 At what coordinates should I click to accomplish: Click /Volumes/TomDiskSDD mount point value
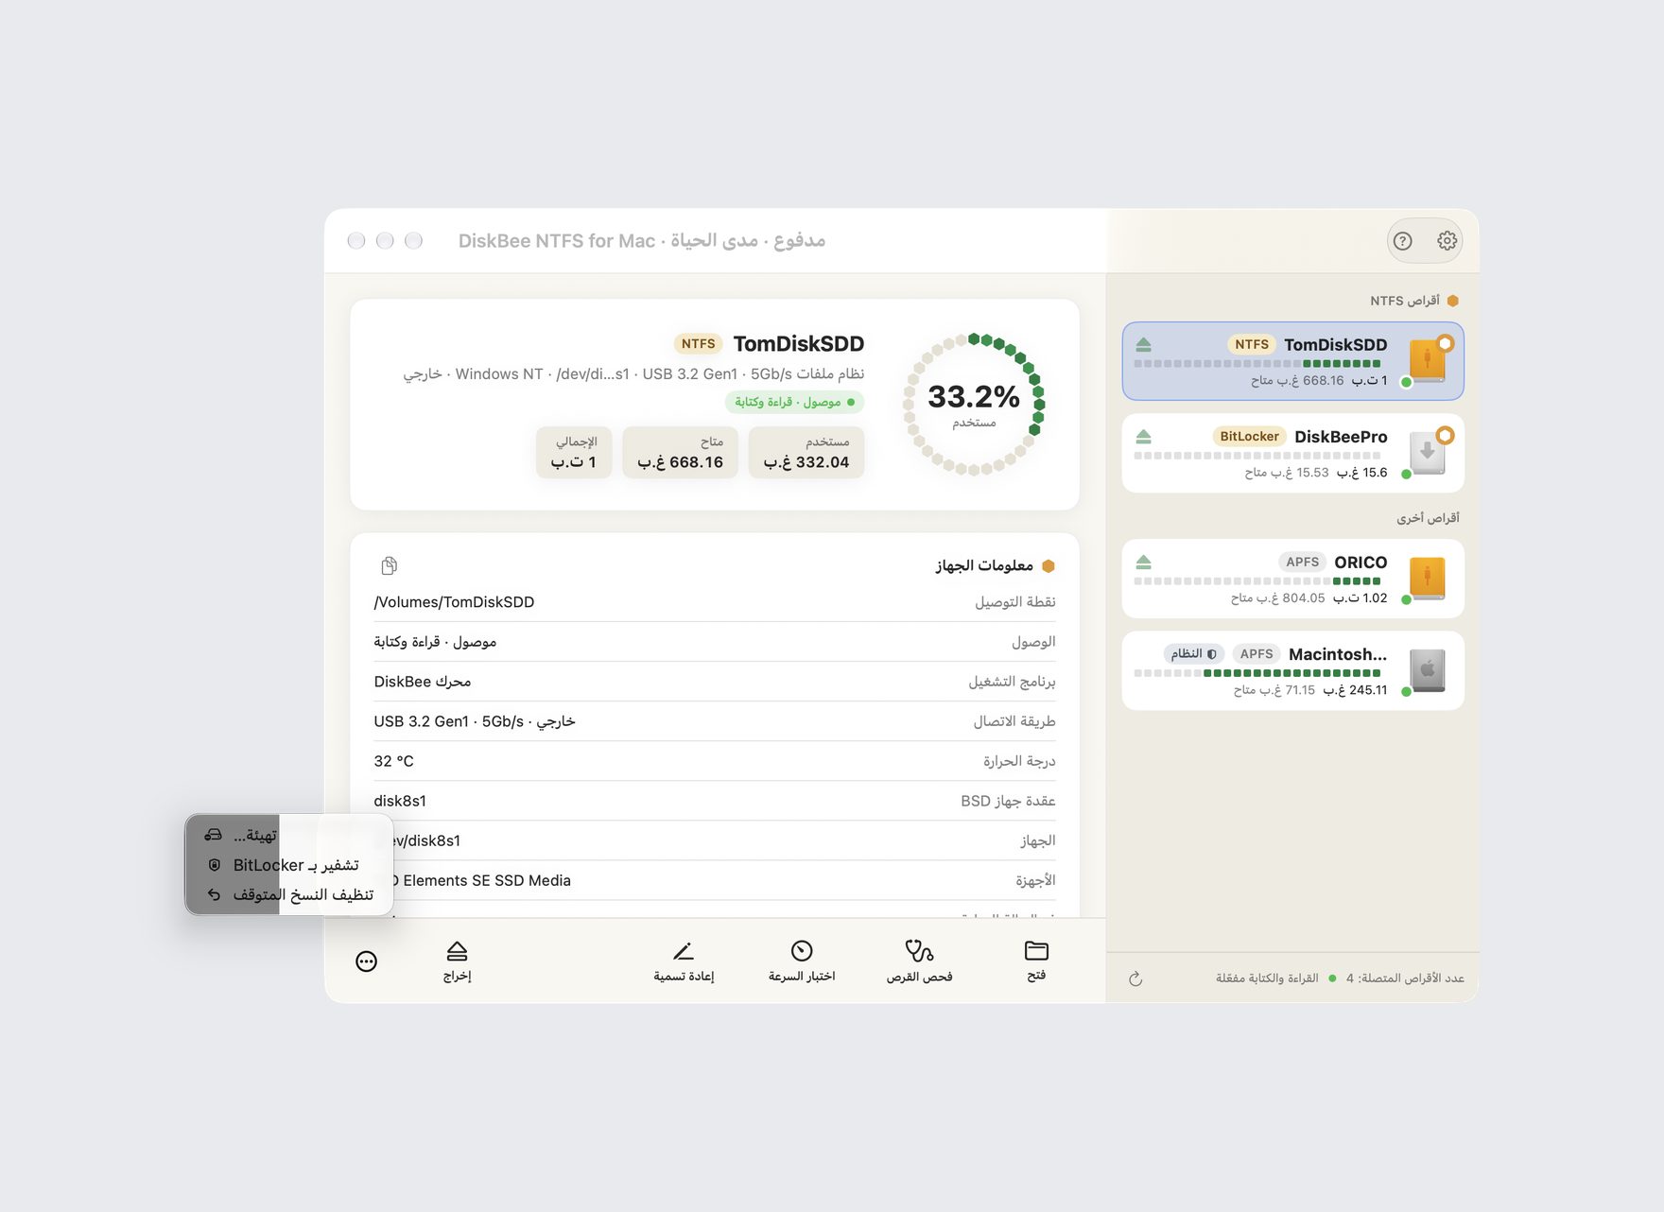454,602
